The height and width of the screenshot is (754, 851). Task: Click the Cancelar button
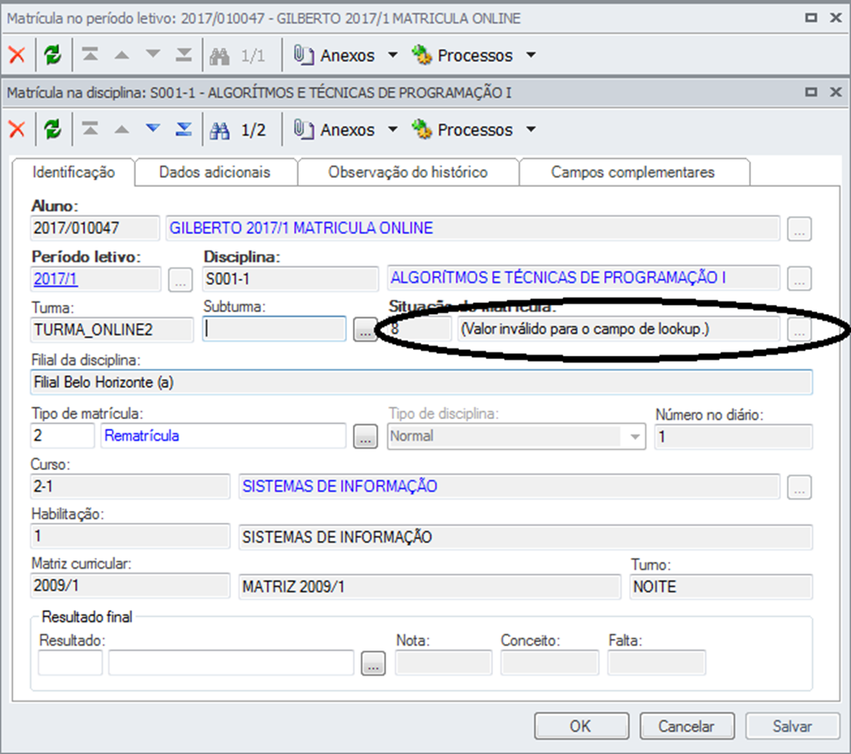[687, 726]
